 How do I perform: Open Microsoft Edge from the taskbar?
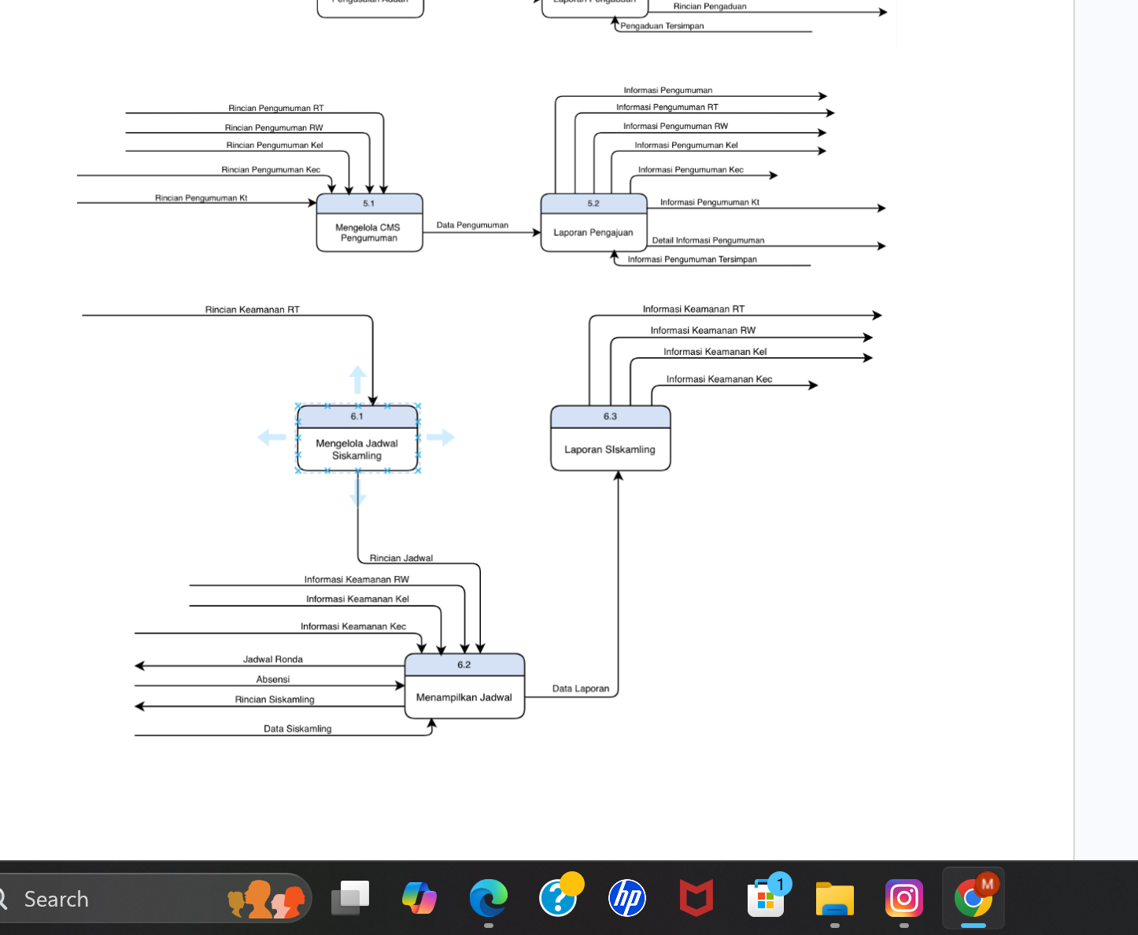point(488,898)
